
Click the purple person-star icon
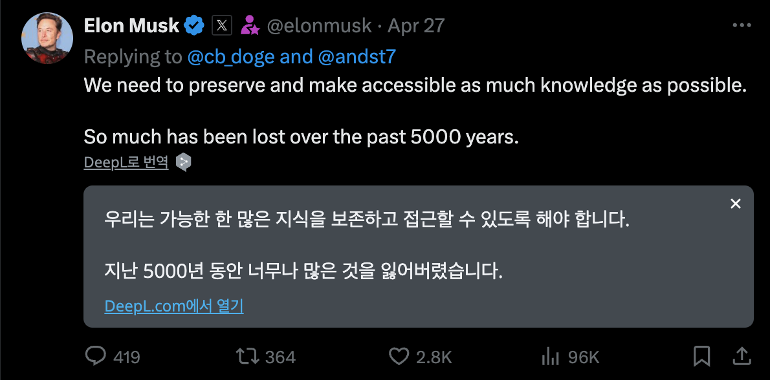pos(250,25)
